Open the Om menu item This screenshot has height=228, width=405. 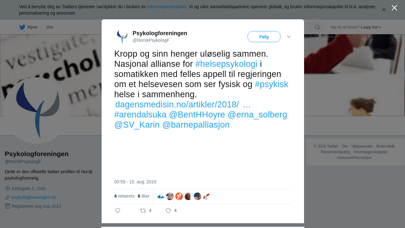[x=50, y=27]
